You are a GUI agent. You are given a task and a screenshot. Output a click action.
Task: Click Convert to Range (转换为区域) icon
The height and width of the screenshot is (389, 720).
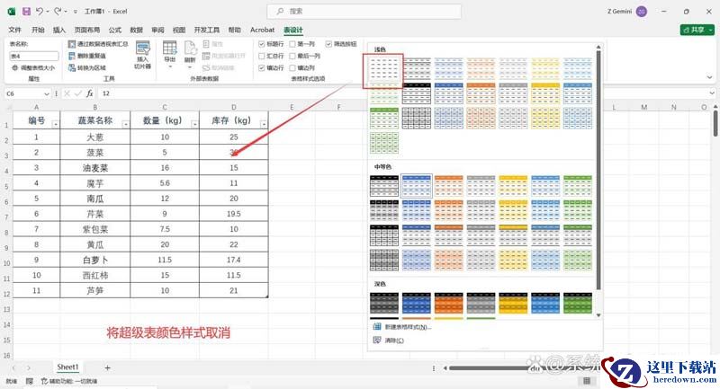(x=70, y=66)
